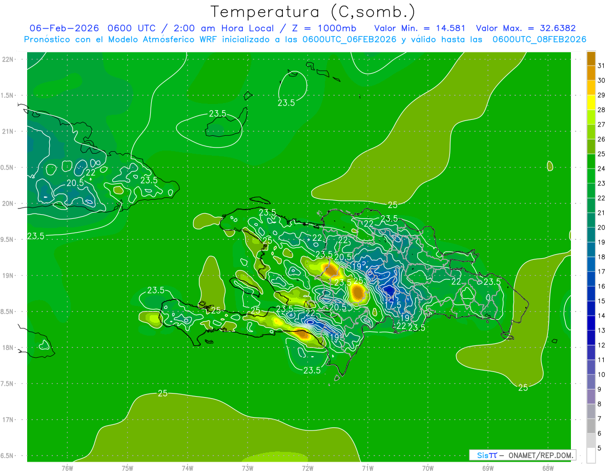Click the dark blue cold spot above the 17.5 label
The image size is (615, 475).
(x=391, y=292)
